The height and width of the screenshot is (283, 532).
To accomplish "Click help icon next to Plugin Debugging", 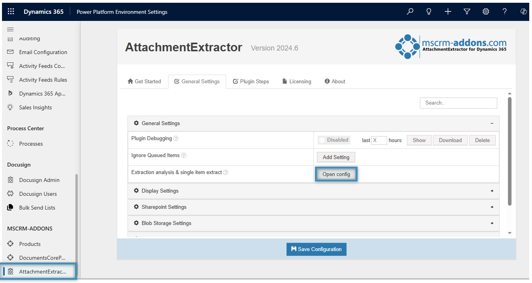I will pyautogui.click(x=176, y=139).
